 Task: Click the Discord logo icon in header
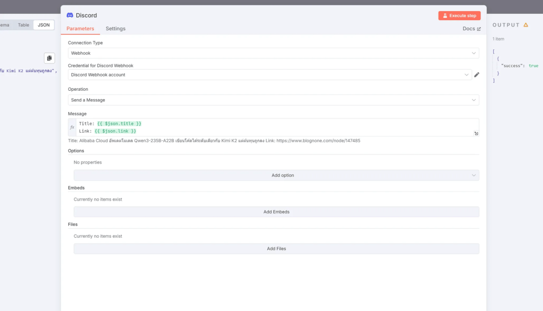point(70,15)
